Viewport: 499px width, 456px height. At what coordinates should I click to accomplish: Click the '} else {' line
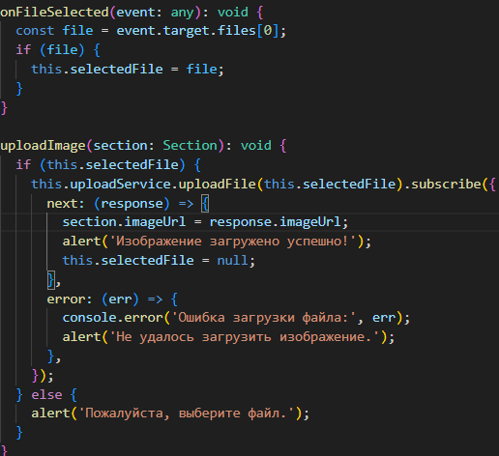point(46,395)
